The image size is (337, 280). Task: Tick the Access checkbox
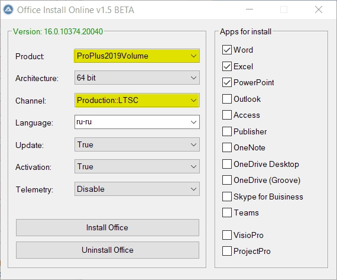point(227,115)
